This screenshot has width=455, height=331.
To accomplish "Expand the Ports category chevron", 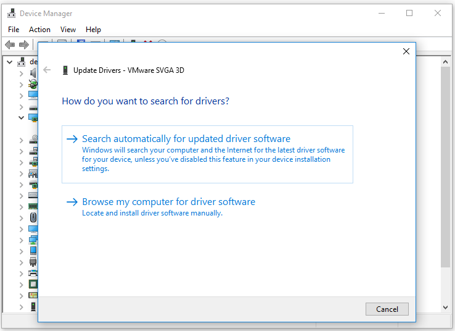I will pos(21,262).
